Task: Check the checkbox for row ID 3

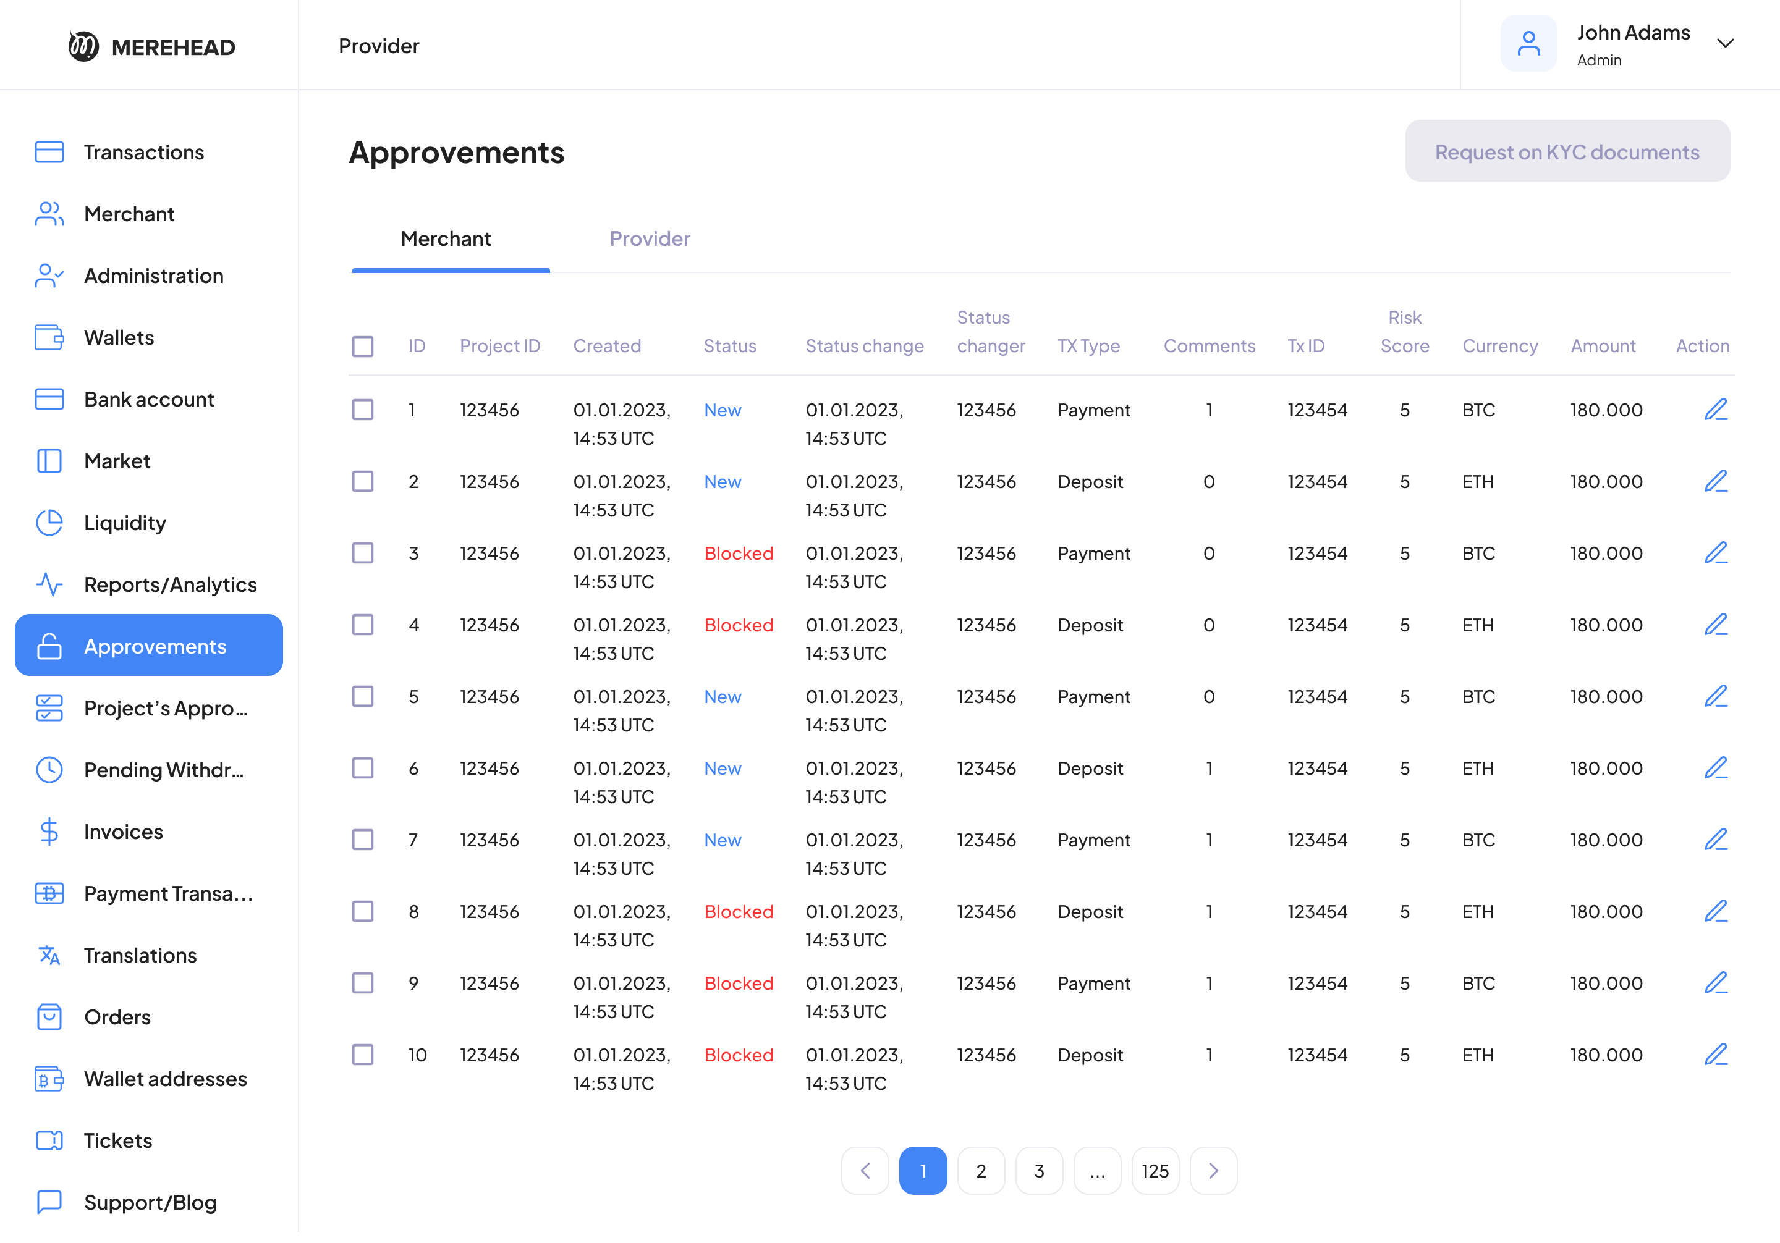Action: [x=363, y=552]
